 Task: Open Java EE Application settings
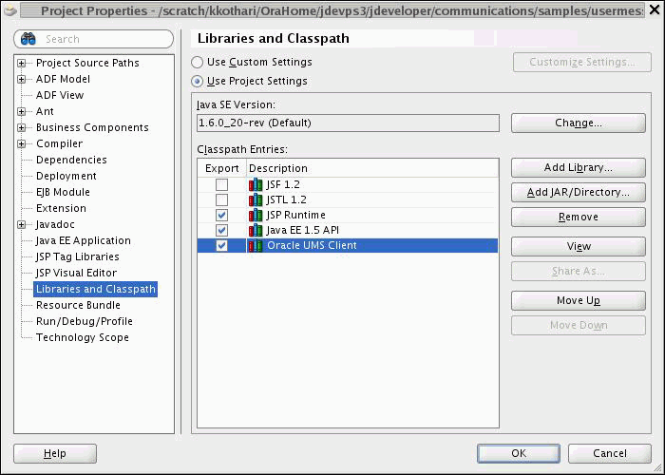(84, 240)
